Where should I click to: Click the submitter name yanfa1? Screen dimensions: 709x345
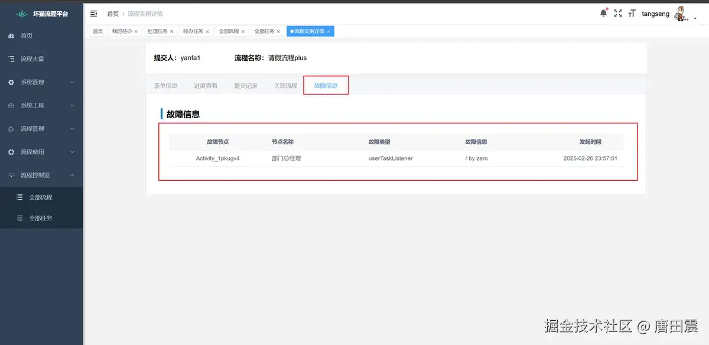tap(191, 58)
